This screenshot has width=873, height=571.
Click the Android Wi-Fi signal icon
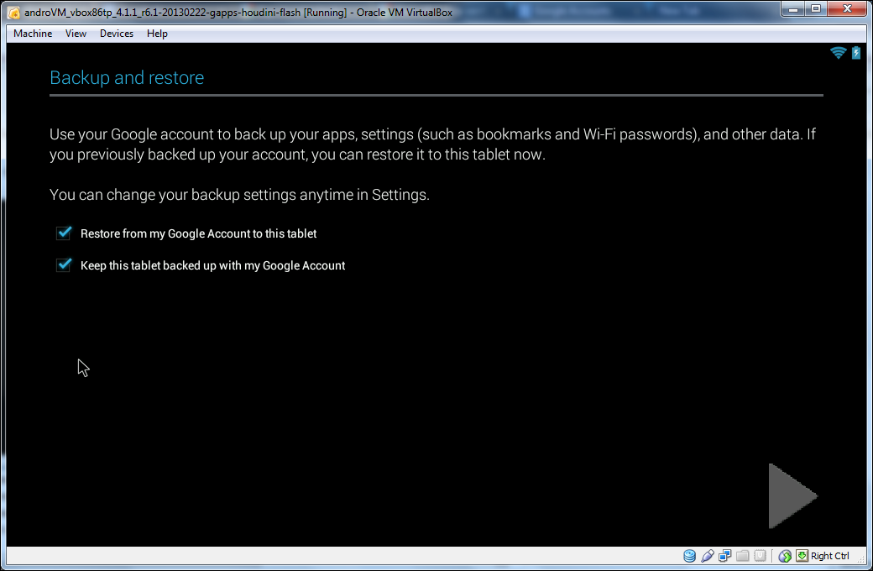(x=838, y=52)
